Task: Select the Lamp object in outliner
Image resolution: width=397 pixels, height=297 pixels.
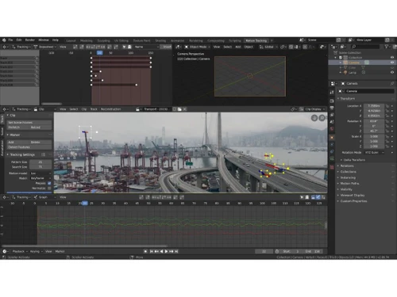Action: pyautogui.click(x=353, y=72)
